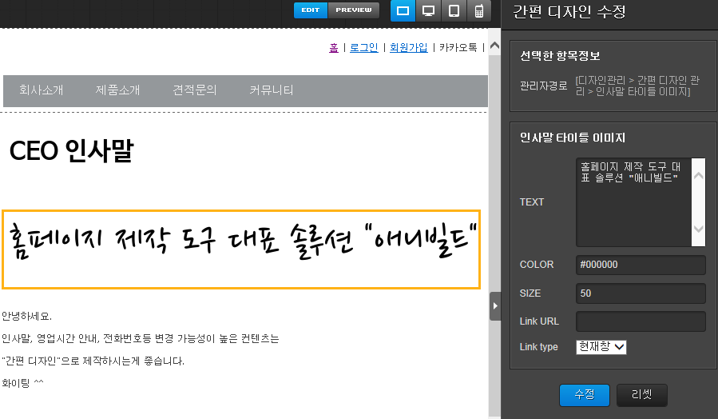This screenshot has height=419, width=718.
Task: Open the 제품소개 menu
Action: pyautogui.click(x=117, y=90)
